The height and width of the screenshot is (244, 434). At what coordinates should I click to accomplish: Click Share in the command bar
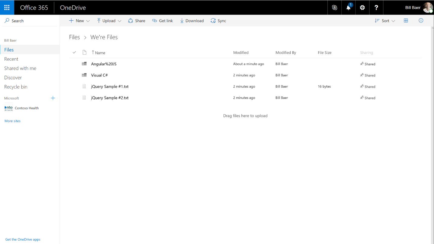(137, 21)
